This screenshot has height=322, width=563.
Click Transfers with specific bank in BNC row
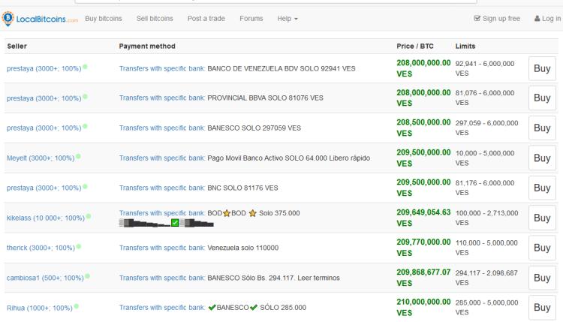tap(162, 188)
